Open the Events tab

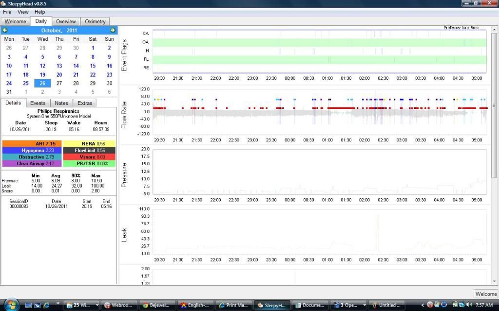38,103
